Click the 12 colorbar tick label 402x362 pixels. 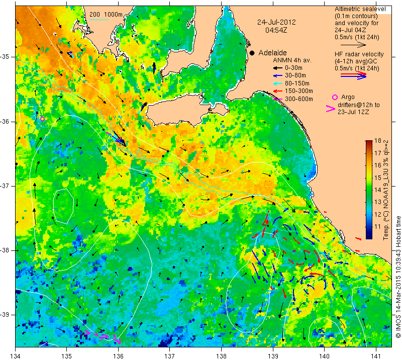click(x=378, y=215)
